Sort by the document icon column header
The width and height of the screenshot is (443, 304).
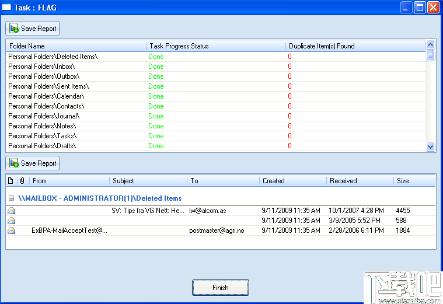coord(11,181)
